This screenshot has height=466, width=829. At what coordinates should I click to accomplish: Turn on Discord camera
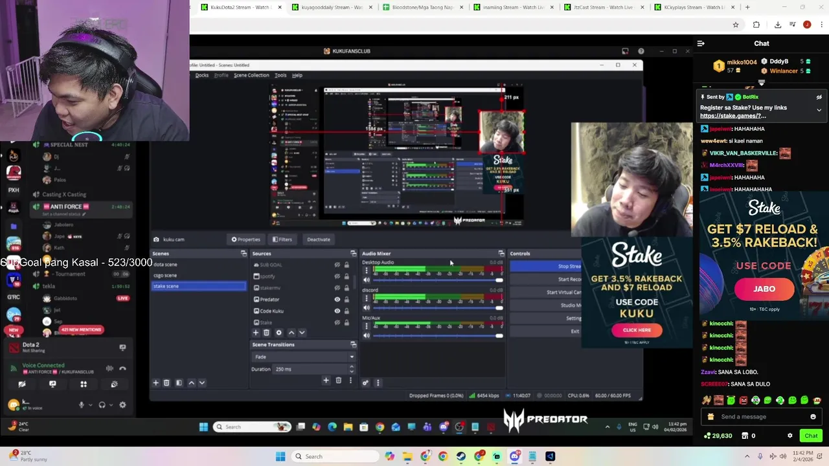point(22,384)
